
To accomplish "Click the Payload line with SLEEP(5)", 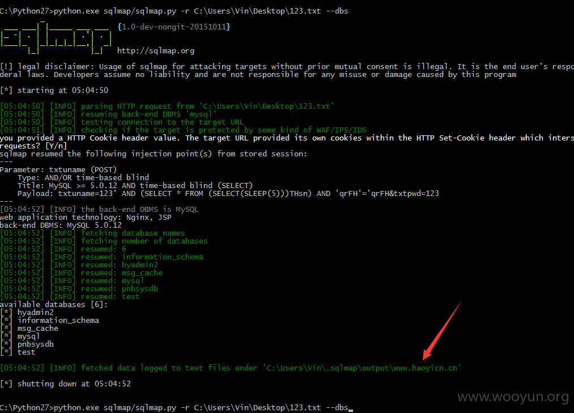I will pos(228,193).
